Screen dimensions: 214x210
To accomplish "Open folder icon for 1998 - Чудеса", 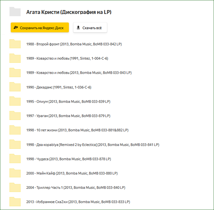I will point(15,159).
